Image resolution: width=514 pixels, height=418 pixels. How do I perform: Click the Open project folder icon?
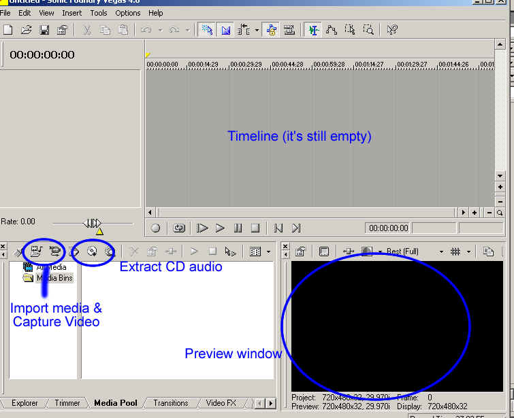pyautogui.click(x=26, y=30)
